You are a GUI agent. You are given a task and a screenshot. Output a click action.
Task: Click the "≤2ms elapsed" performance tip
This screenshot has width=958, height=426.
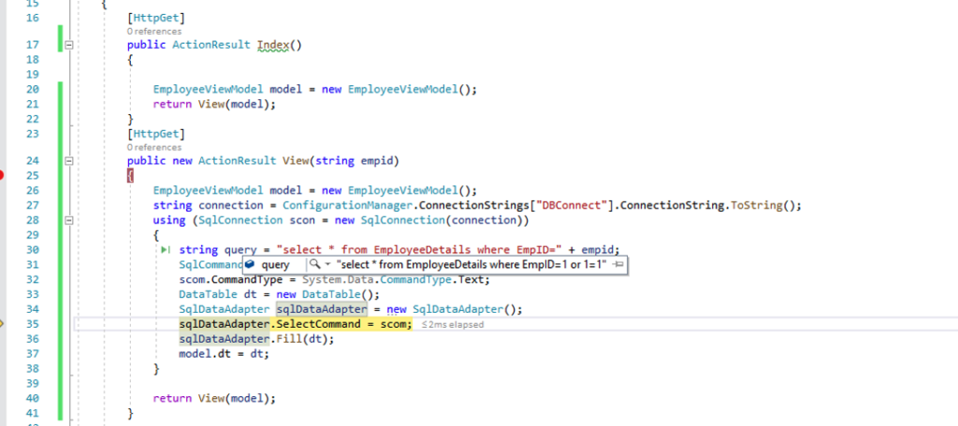(451, 324)
